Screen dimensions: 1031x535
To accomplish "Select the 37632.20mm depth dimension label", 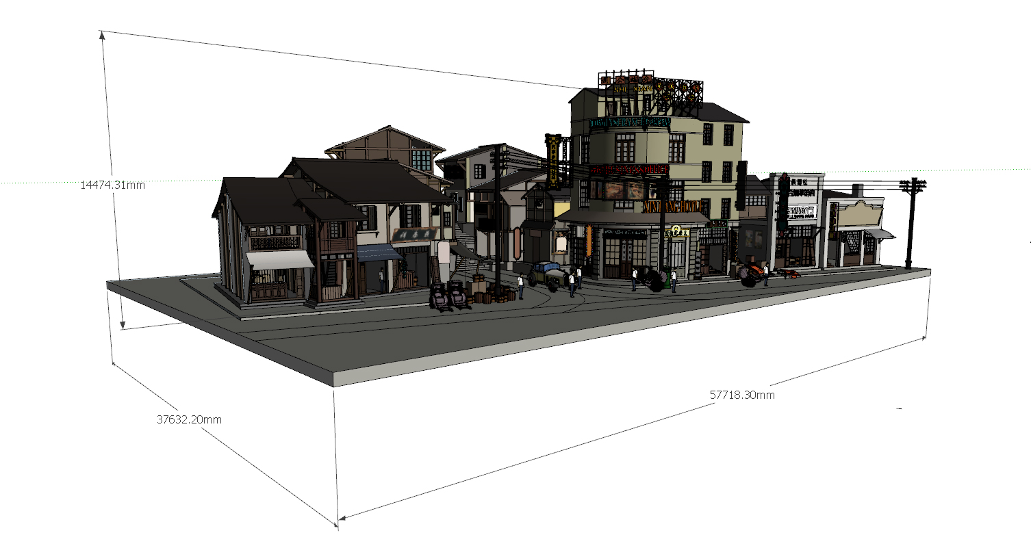I will pyautogui.click(x=189, y=419).
